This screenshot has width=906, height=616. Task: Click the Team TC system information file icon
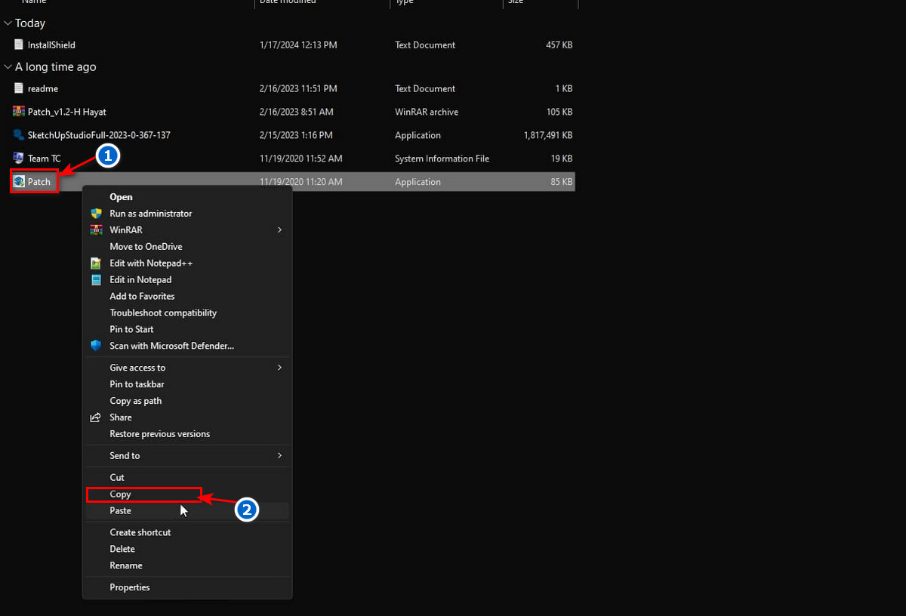(19, 159)
